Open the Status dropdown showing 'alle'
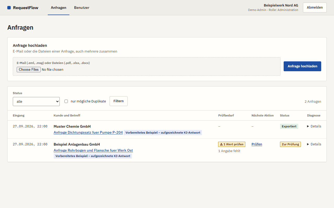334x208 pixels. point(36,101)
